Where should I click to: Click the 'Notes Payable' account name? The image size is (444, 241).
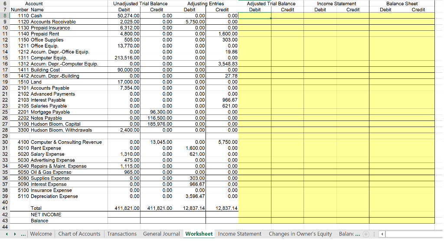coord(46,118)
